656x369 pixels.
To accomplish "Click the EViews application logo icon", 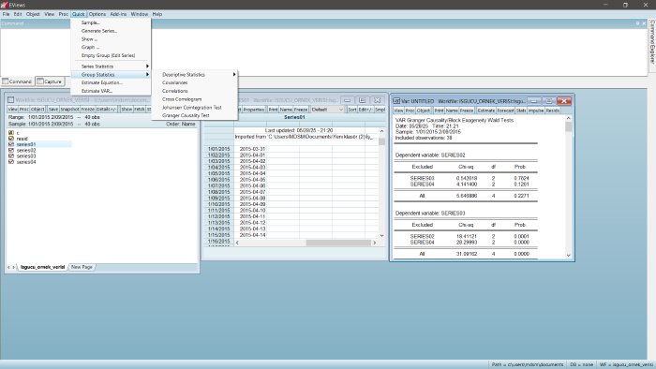I will 4,5.
